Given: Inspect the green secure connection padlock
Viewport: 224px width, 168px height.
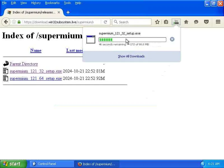Looking at the screenshot, I should [x=19, y=22].
